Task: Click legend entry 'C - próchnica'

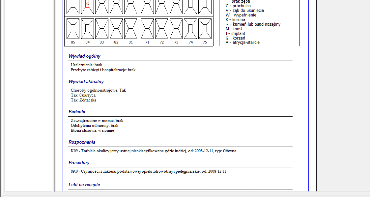Action: click(x=238, y=6)
